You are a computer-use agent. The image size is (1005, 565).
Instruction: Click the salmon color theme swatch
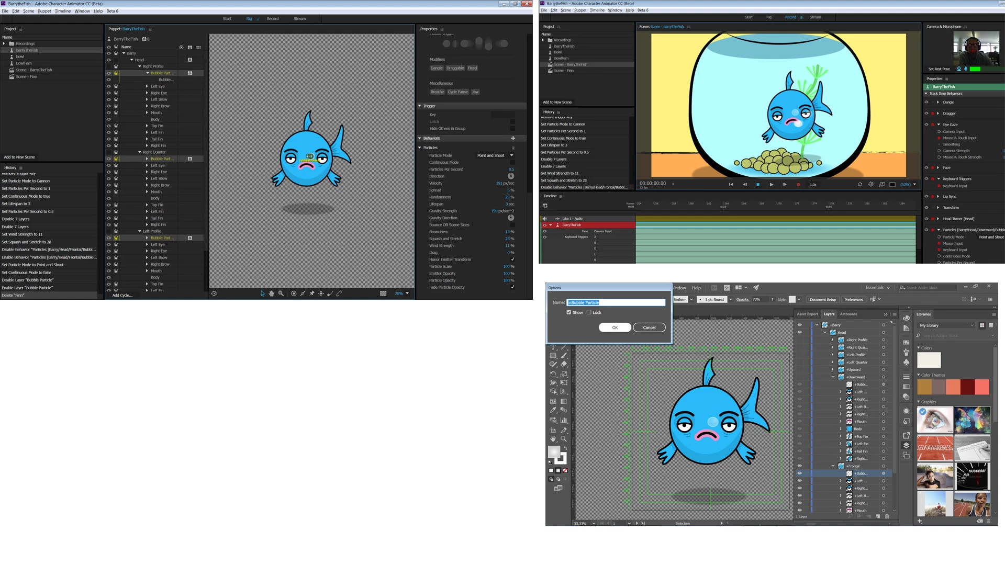(953, 387)
